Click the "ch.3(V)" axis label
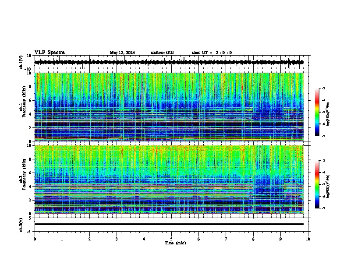This screenshot has width=347, height=268. click(x=21, y=225)
